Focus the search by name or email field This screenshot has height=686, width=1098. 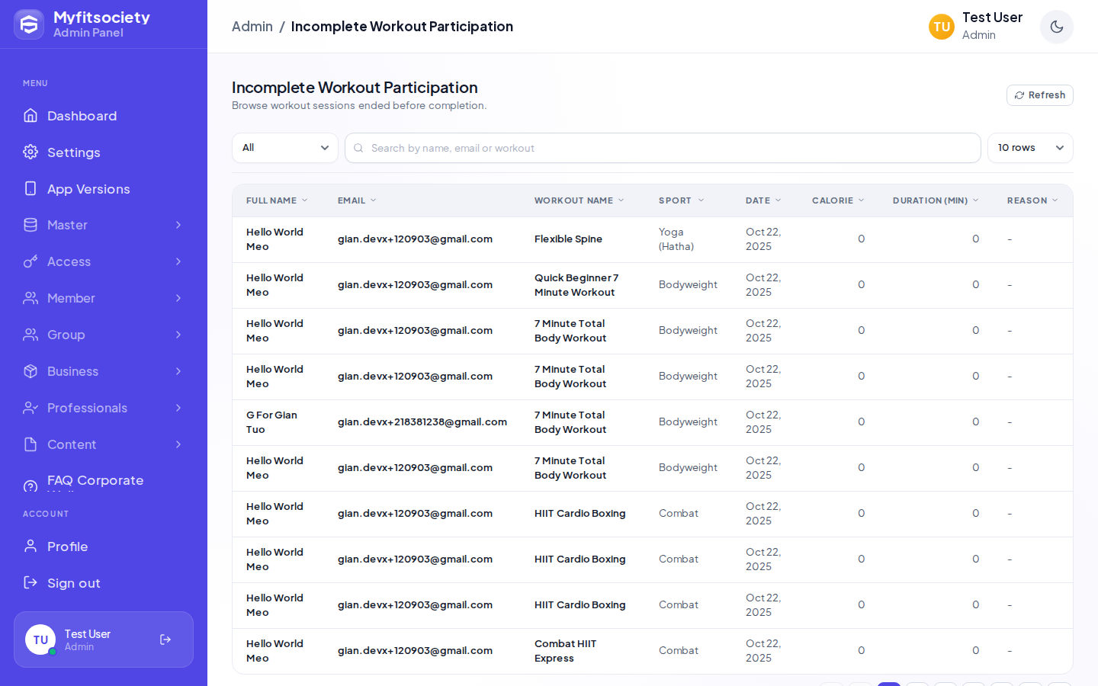(663, 148)
